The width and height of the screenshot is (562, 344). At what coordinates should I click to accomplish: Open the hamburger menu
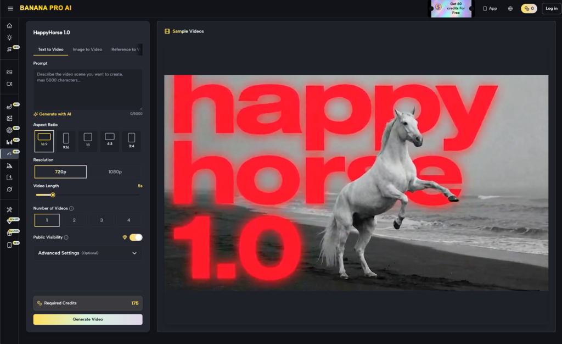click(x=10, y=8)
